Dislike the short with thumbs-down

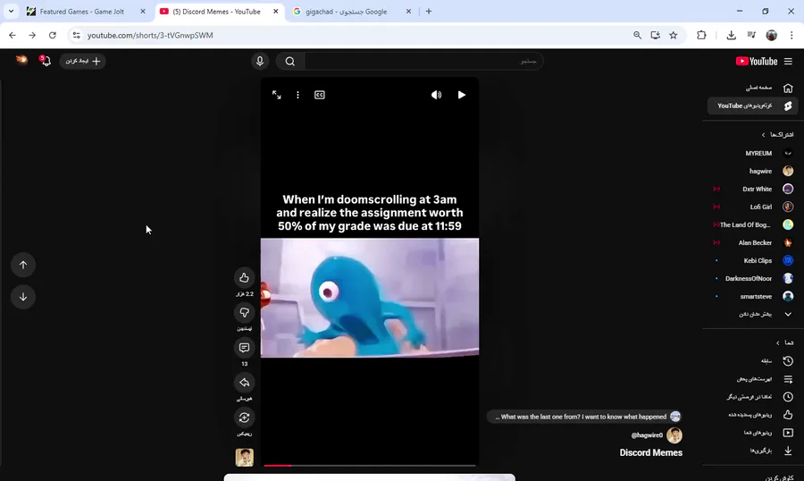pyautogui.click(x=244, y=313)
